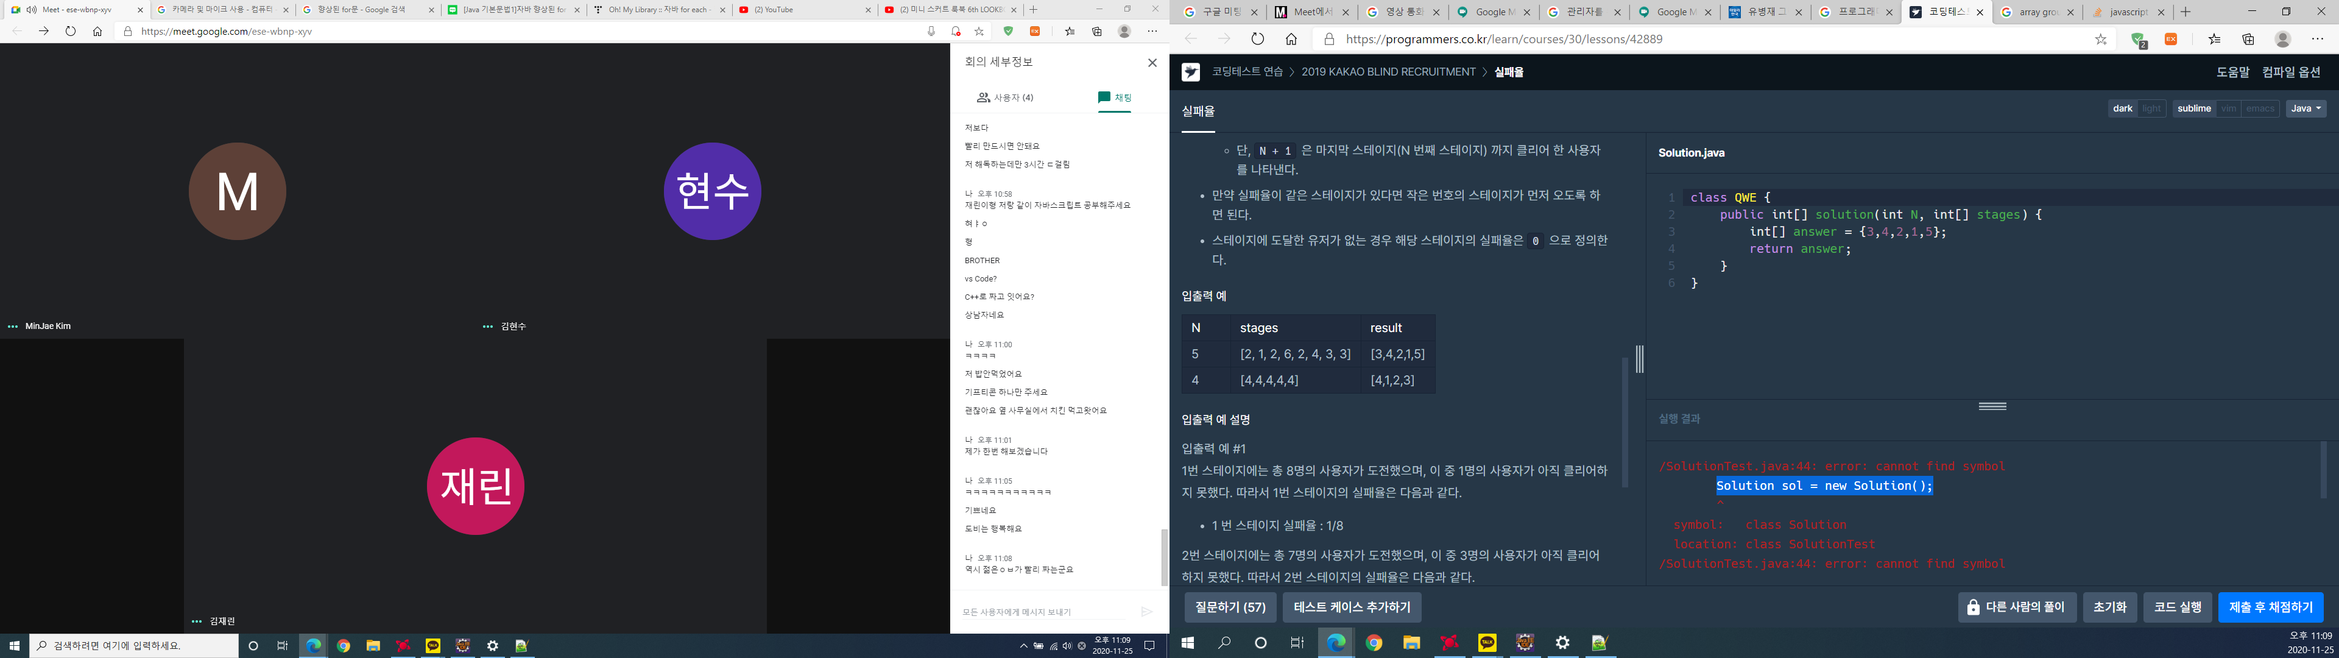Click the chat send arrow icon
Image resolution: width=2339 pixels, height=658 pixels.
(x=1147, y=612)
